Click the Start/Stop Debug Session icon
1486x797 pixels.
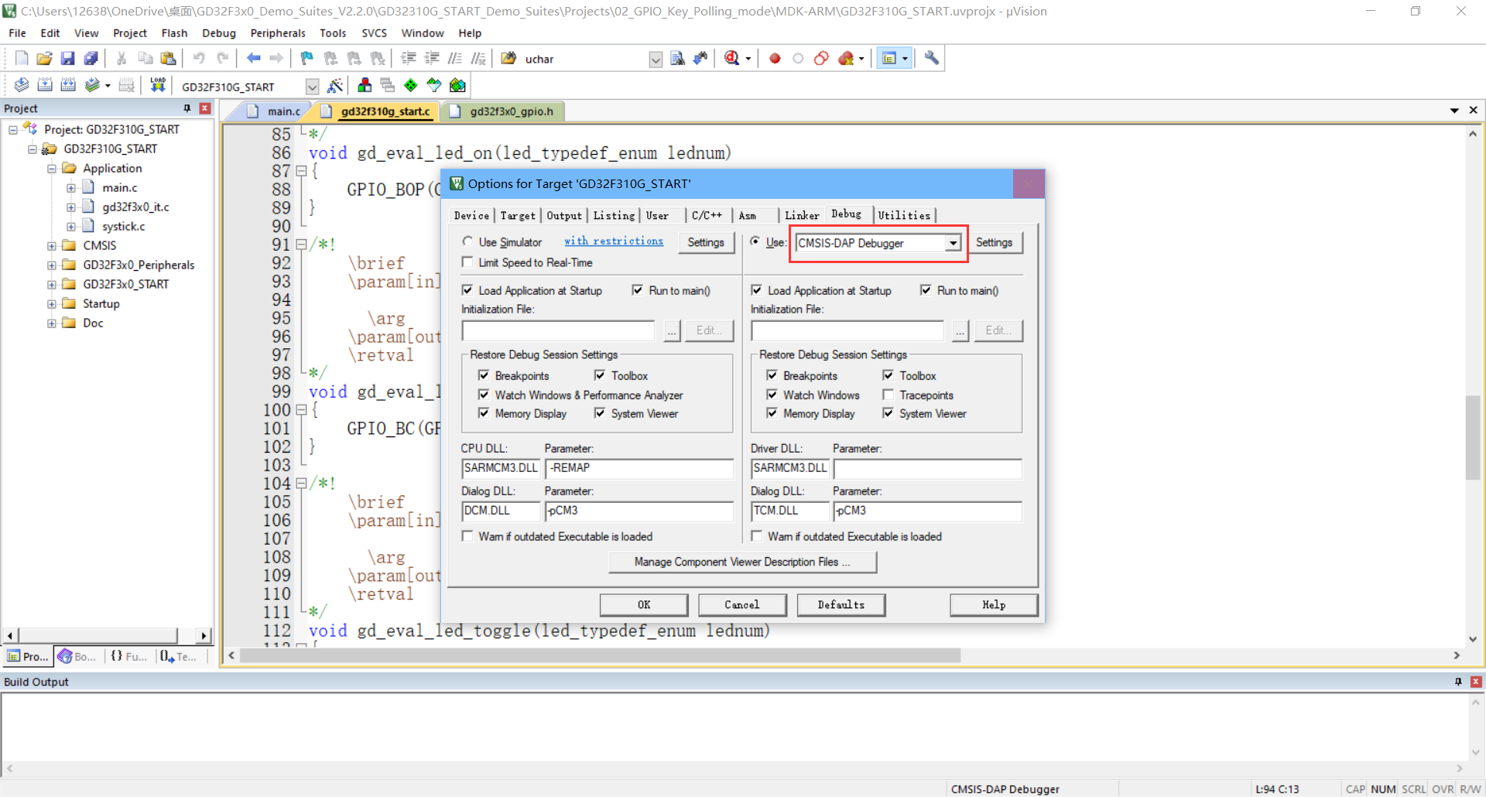pos(731,58)
